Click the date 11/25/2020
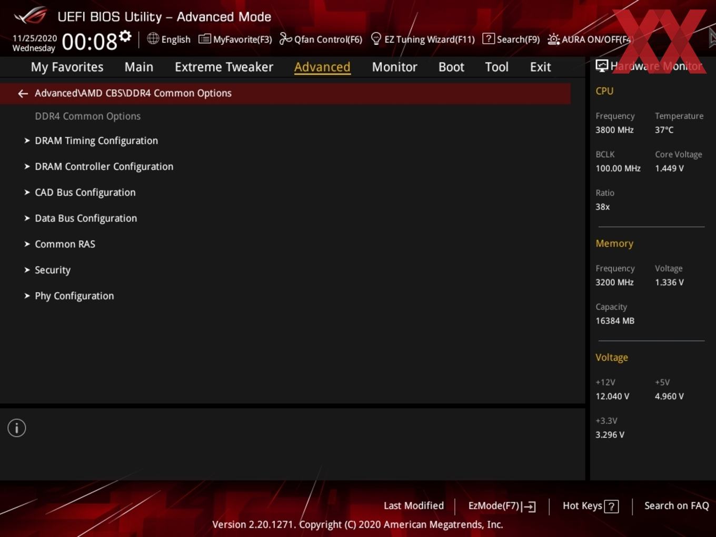The width and height of the screenshot is (716, 537). (35, 38)
